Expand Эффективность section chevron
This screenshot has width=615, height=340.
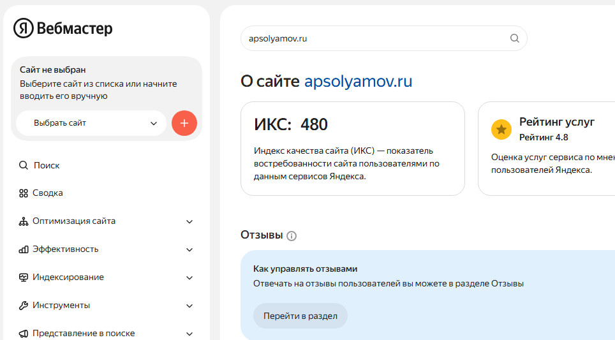pyautogui.click(x=189, y=250)
